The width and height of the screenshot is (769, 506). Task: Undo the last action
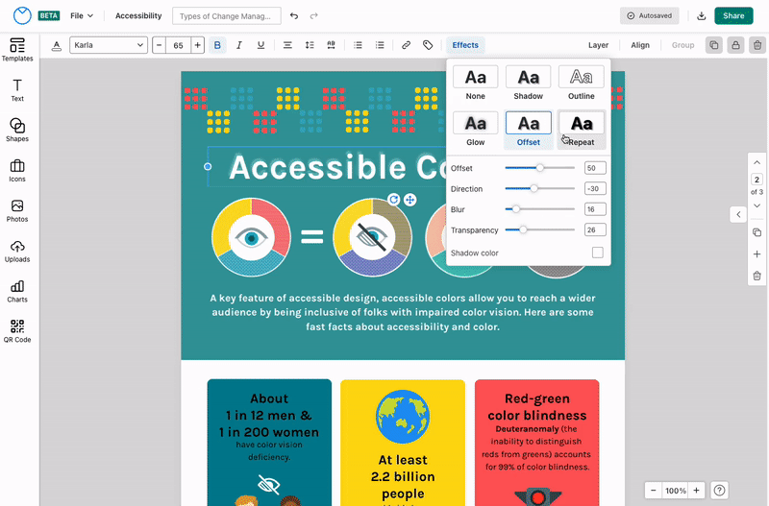click(294, 15)
